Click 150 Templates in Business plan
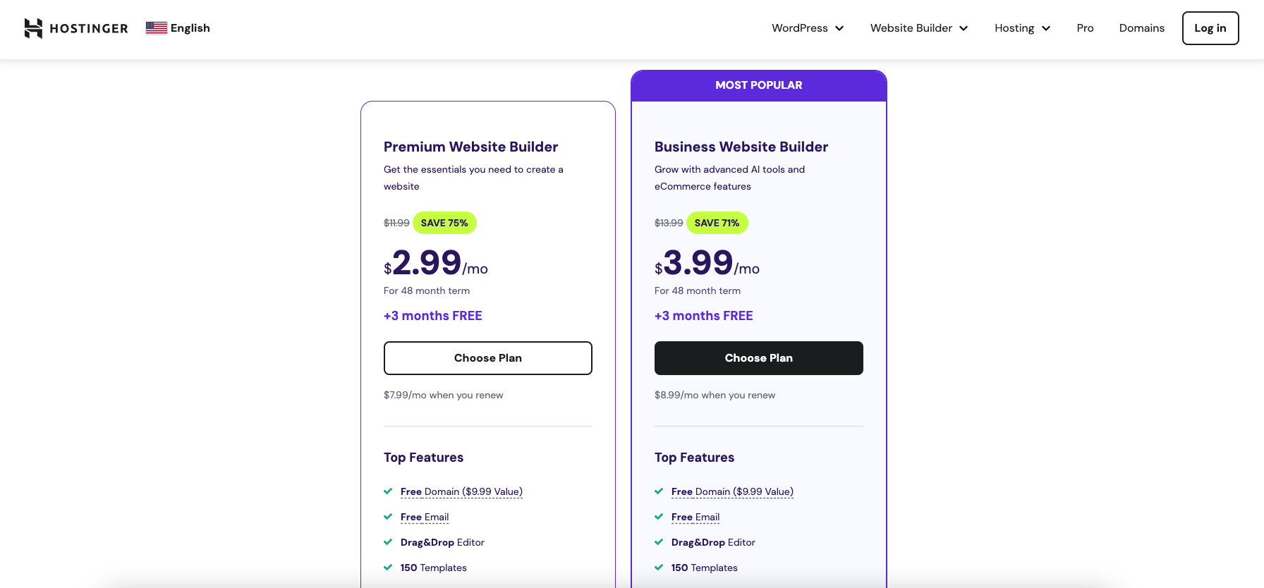The height and width of the screenshot is (588, 1264). coord(705,568)
